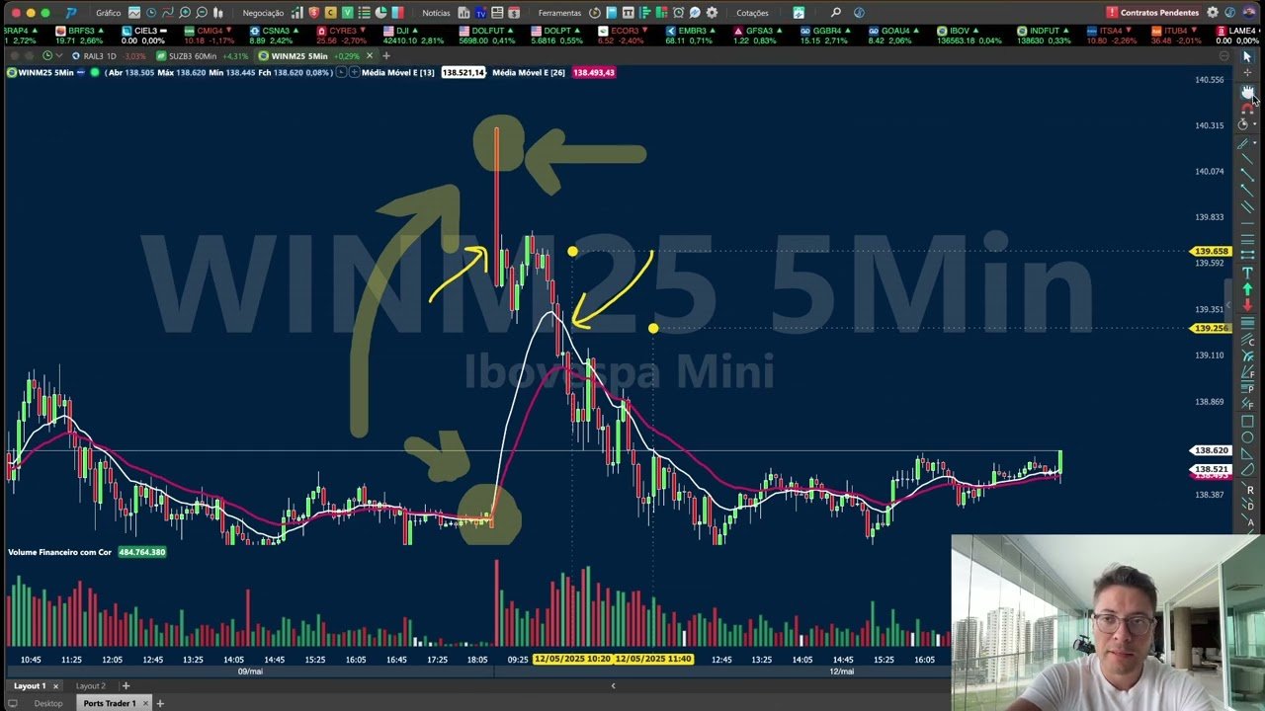Open the Ferramentas menu
The height and width of the screenshot is (711, 1265).
point(559,13)
